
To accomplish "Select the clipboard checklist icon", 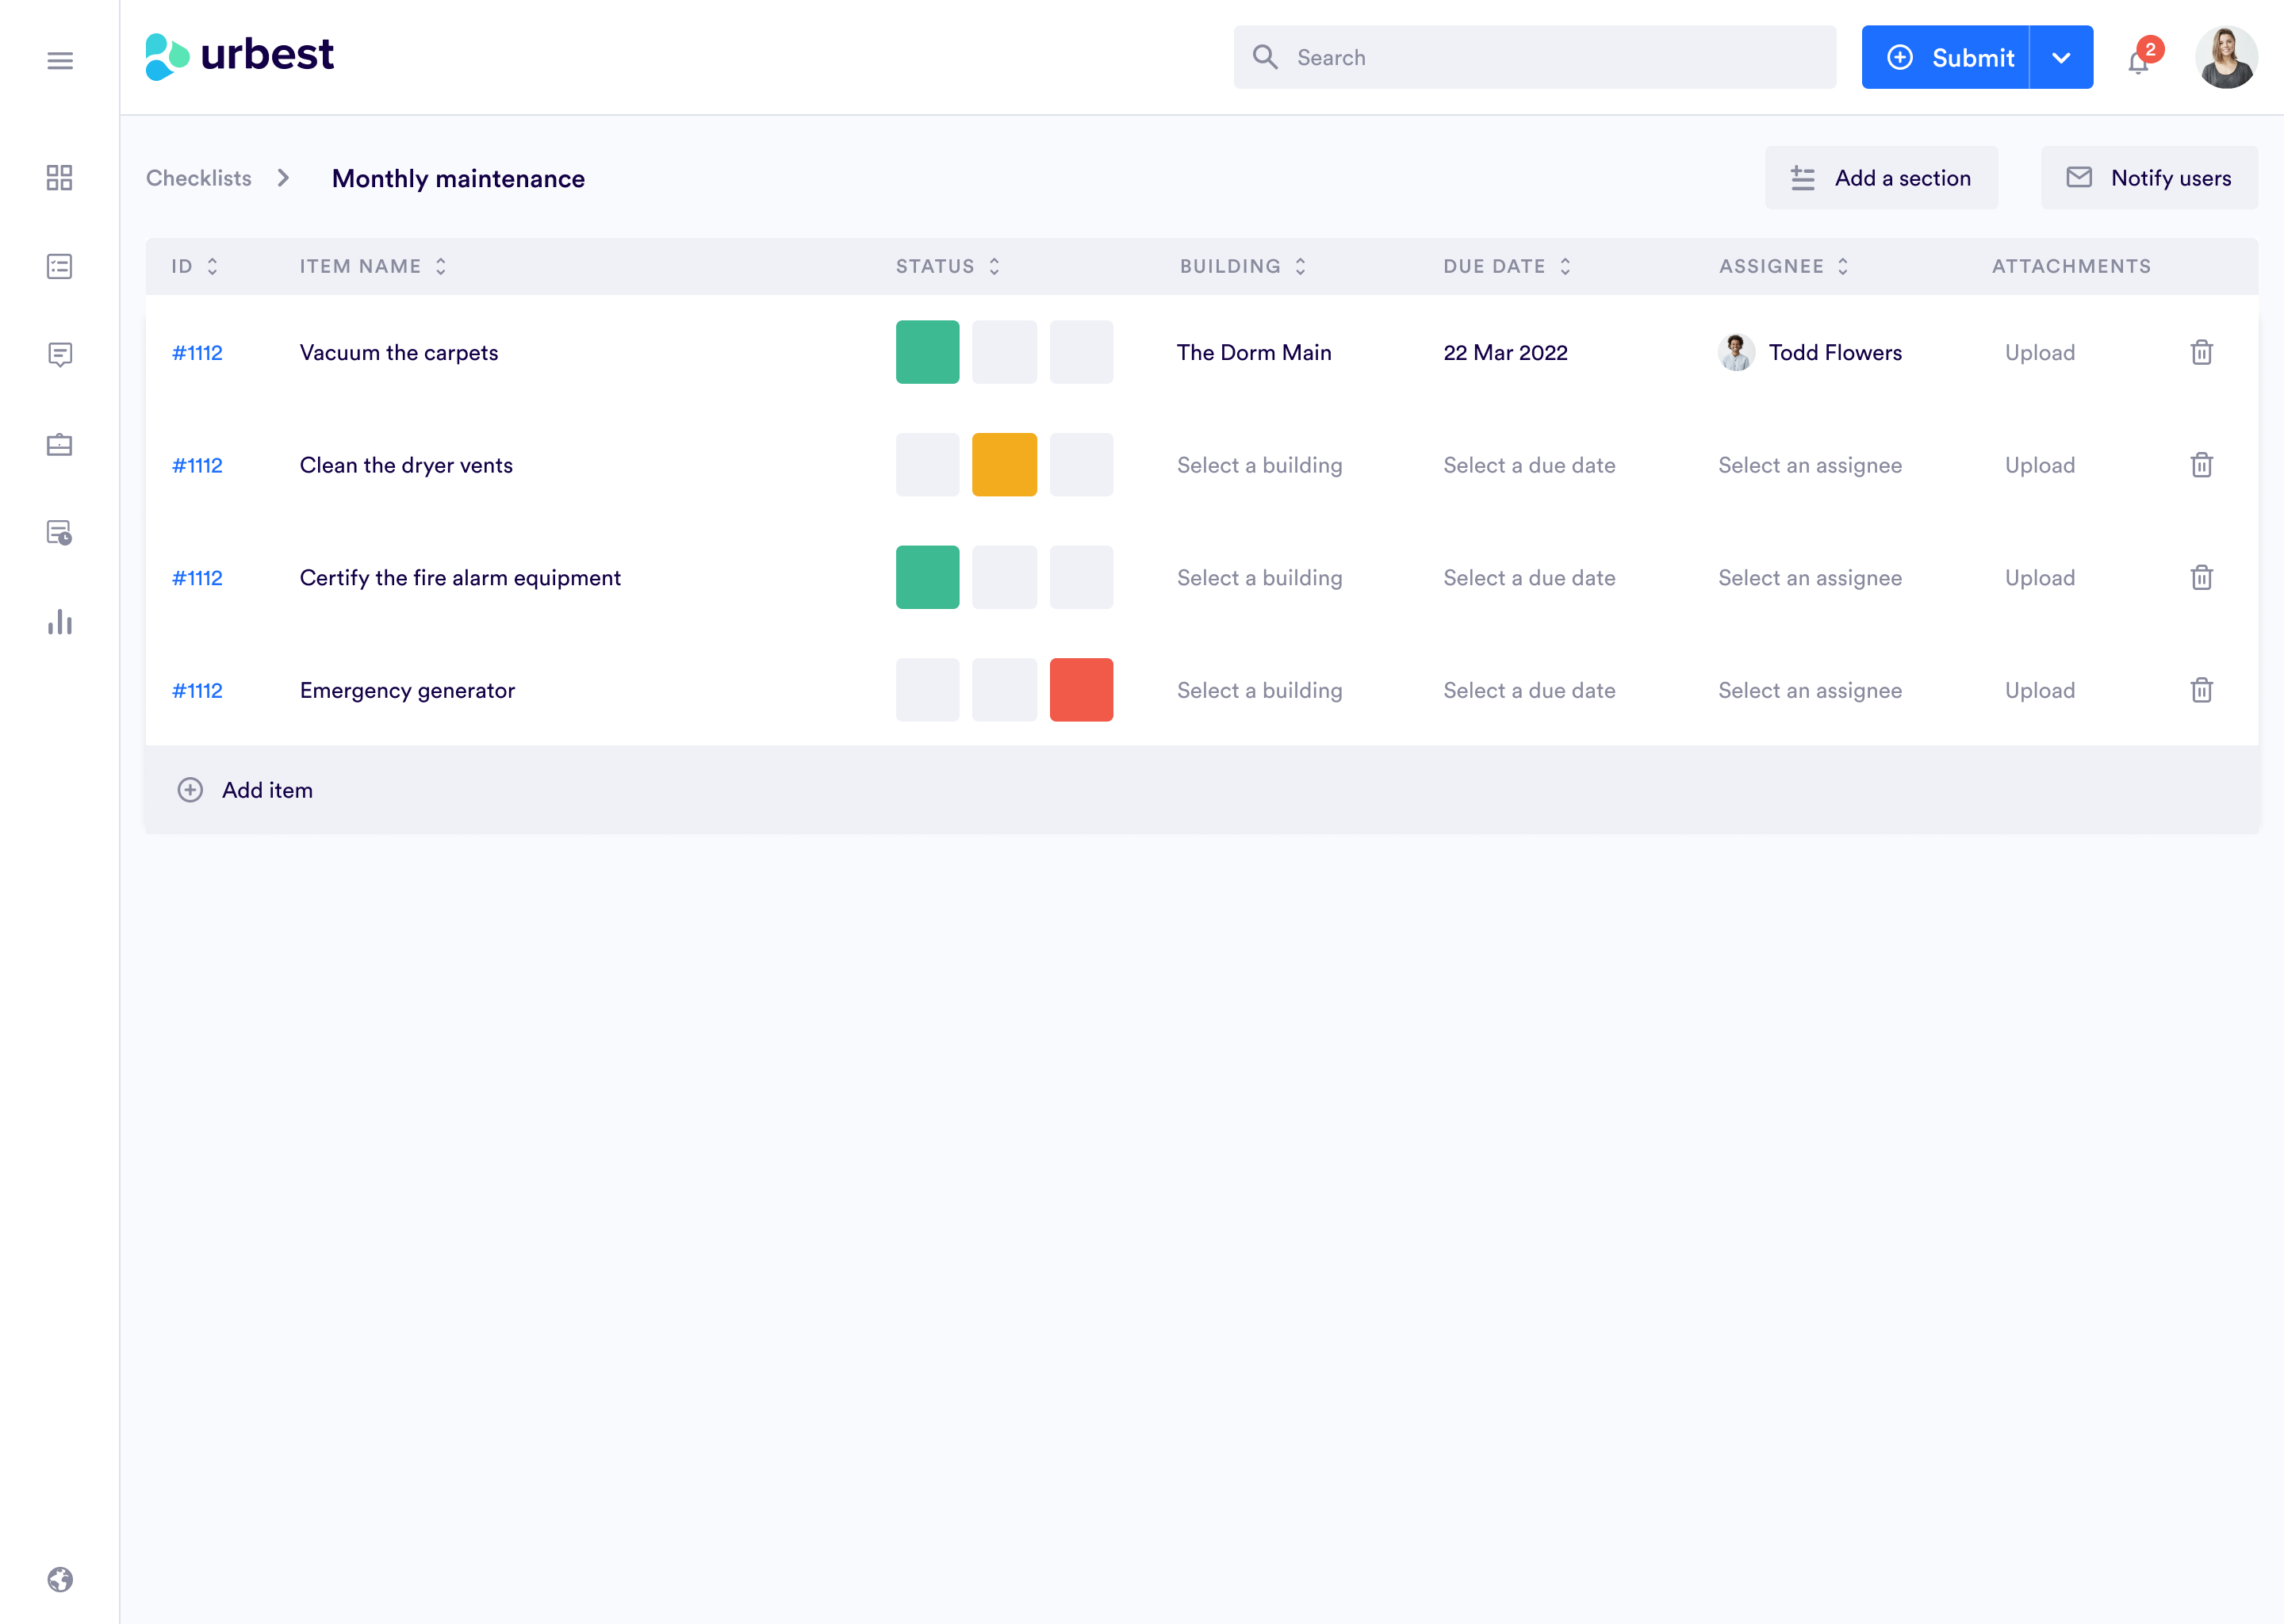I will click(58, 266).
